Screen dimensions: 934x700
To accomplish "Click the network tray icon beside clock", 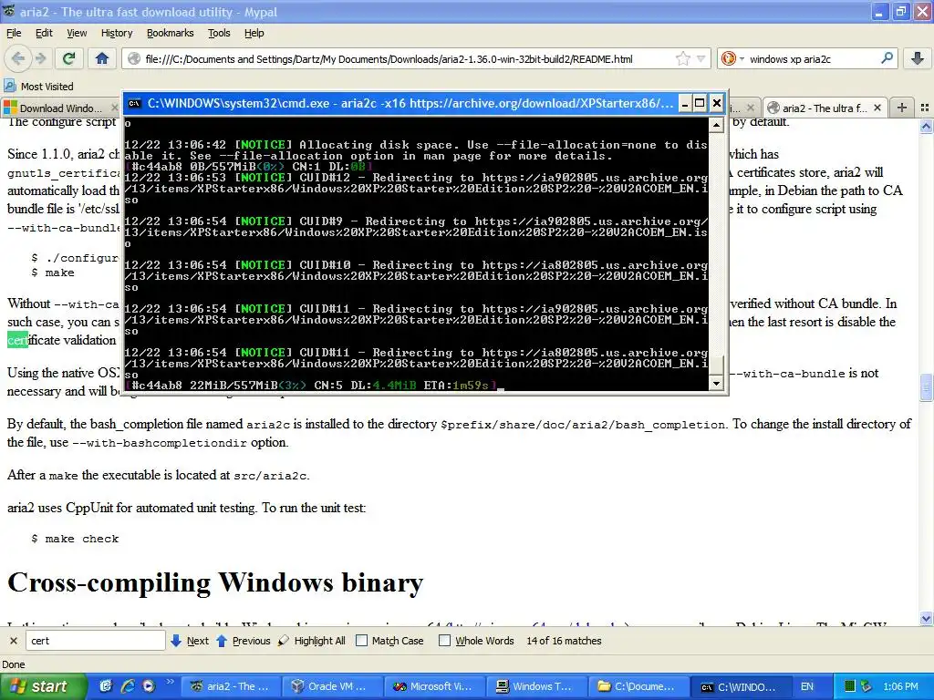I will (x=867, y=686).
